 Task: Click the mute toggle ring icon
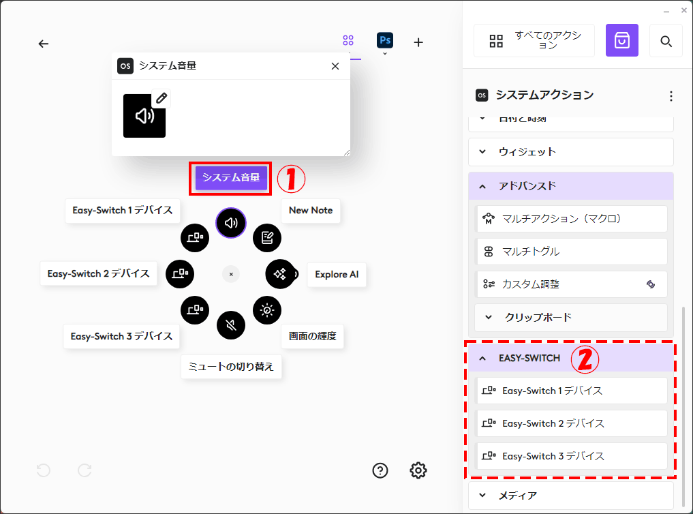click(231, 325)
